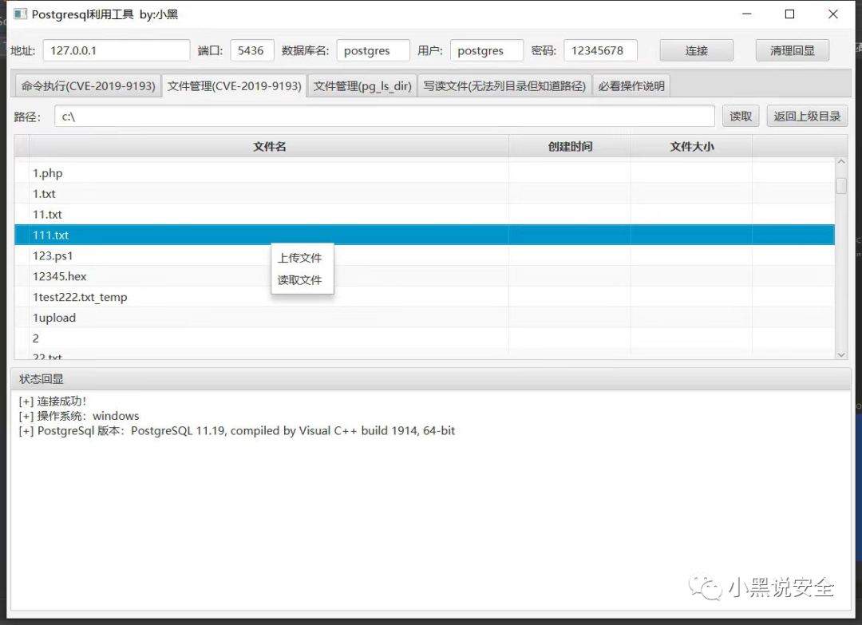Click the file list scroll down arrow
Viewport: 862px width, 625px height.
841,355
